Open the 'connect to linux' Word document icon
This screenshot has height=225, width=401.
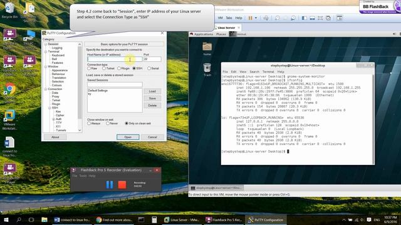point(9,147)
